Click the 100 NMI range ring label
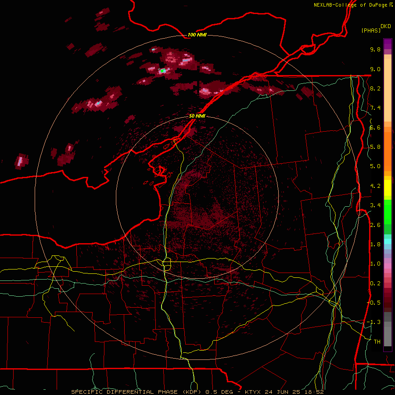The image size is (395, 395). click(197, 35)
